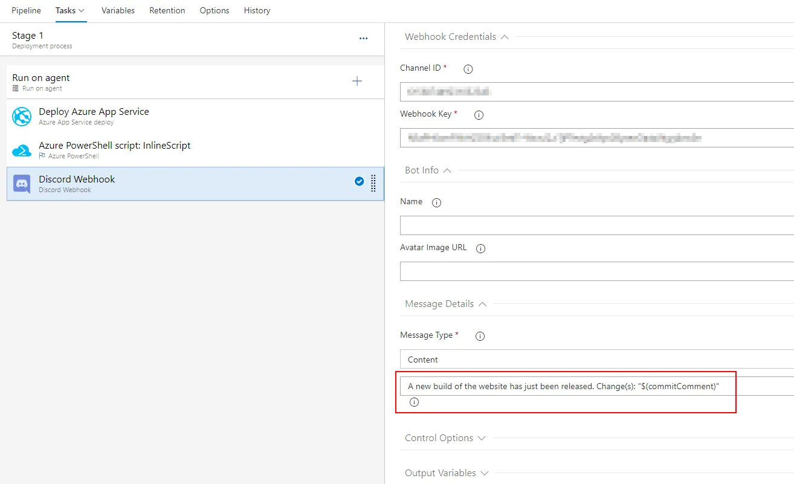Open the Retention tab
This screenshot has height=484, width=794.
pos(167,10)
